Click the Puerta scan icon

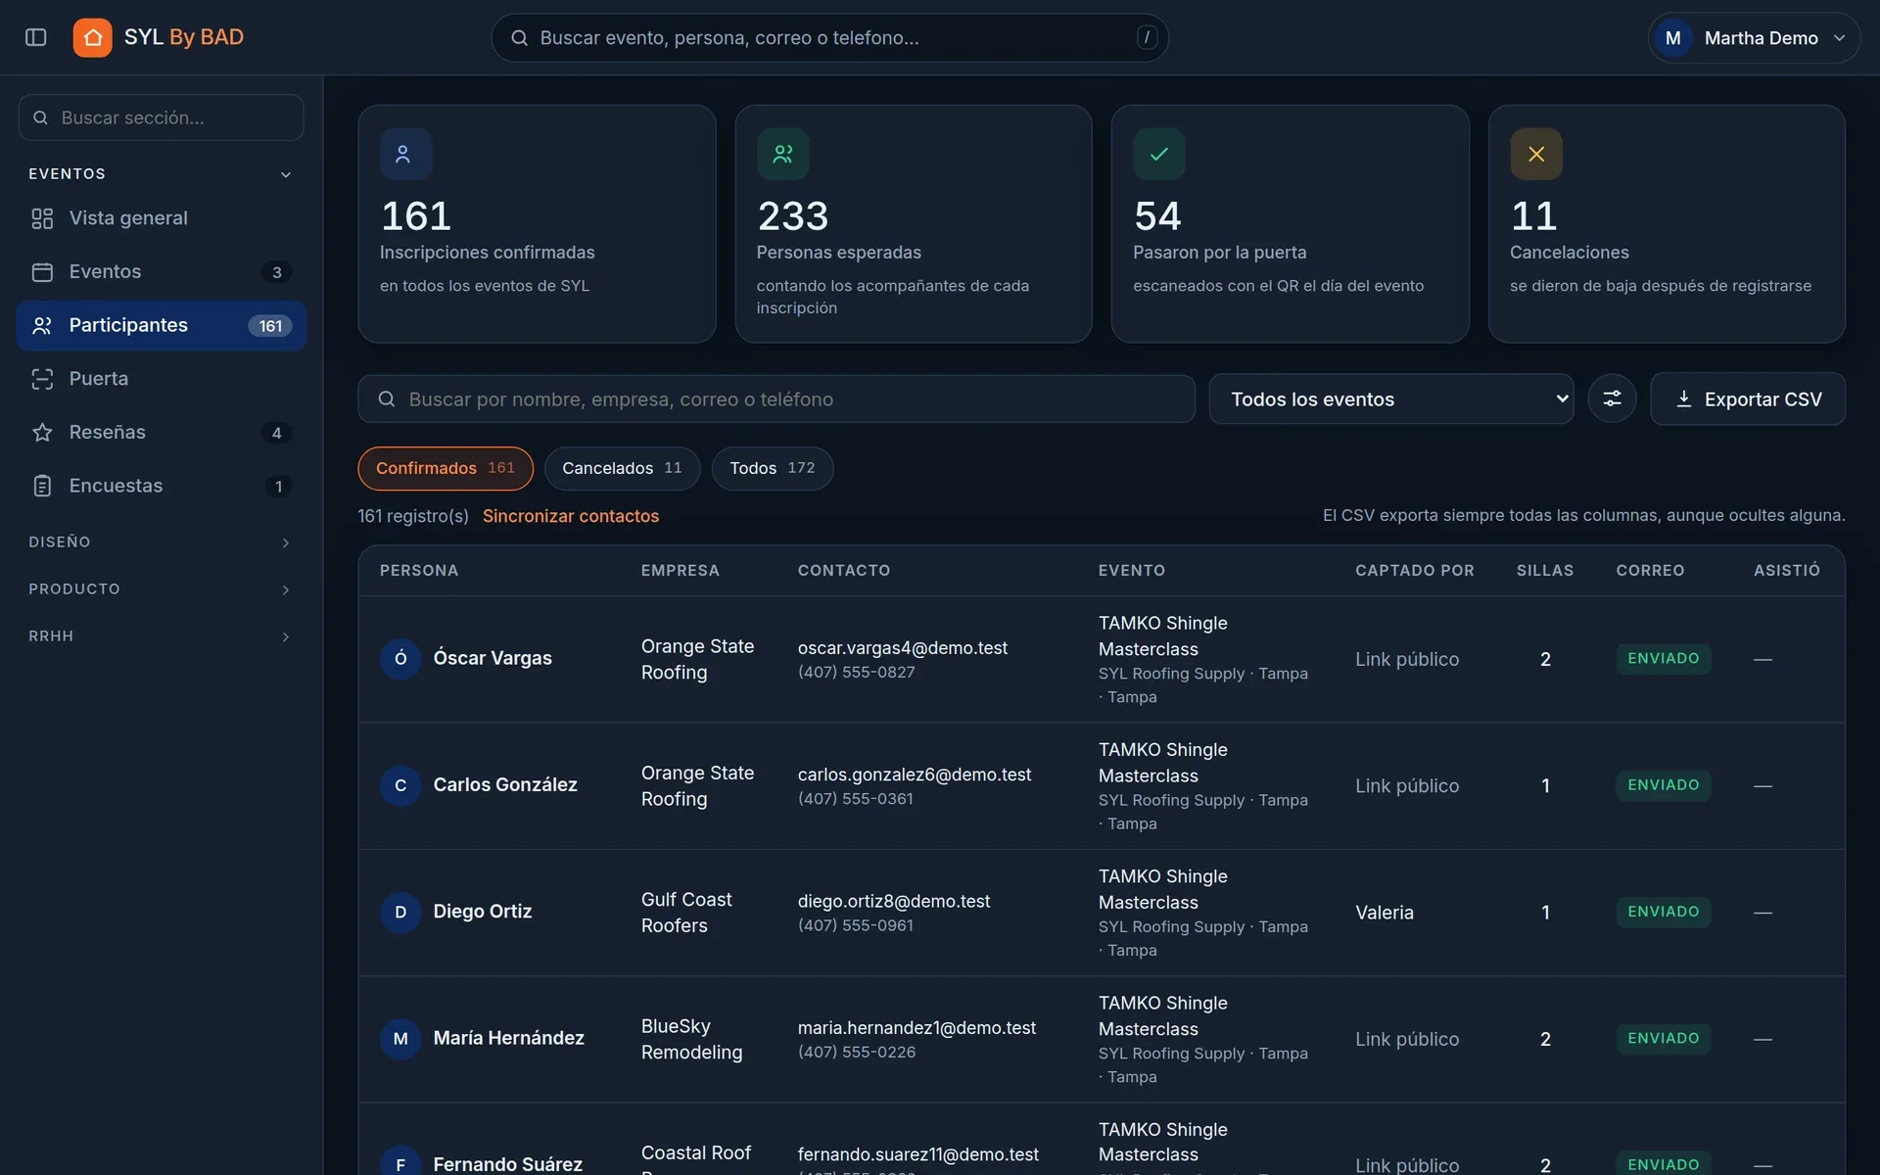(42, 379)
